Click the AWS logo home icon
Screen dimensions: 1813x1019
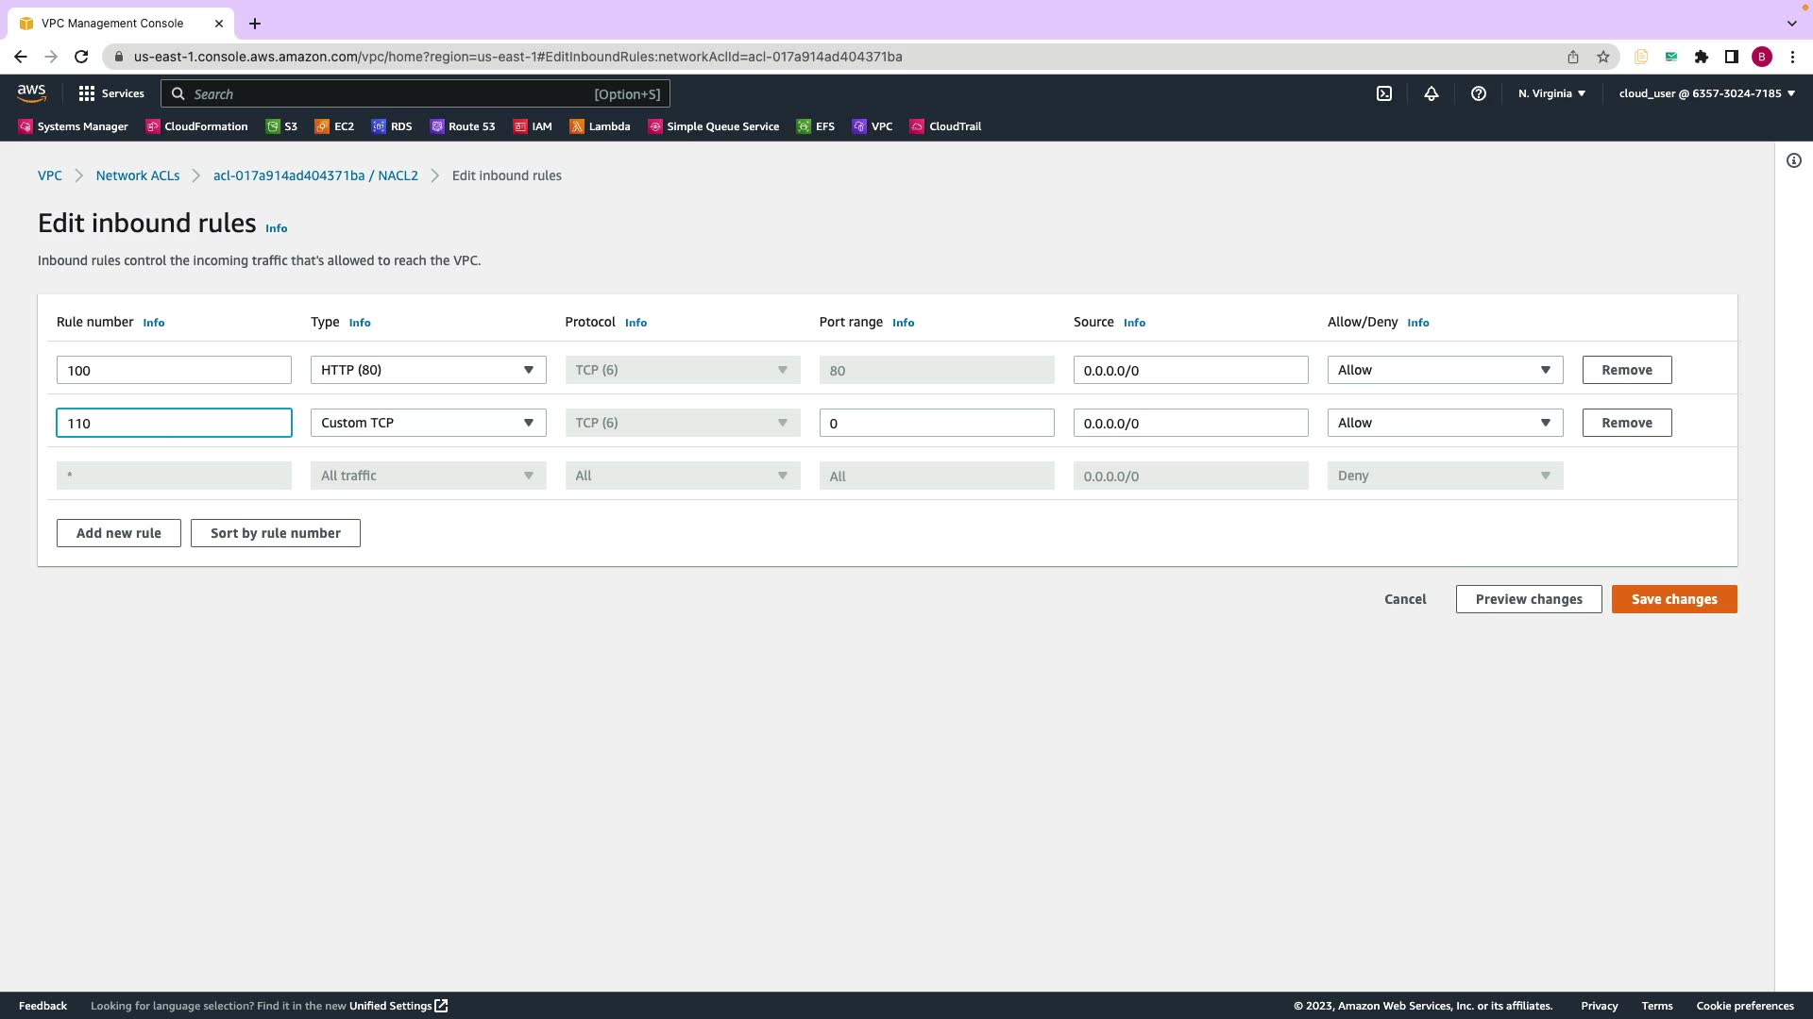[31, 92]
